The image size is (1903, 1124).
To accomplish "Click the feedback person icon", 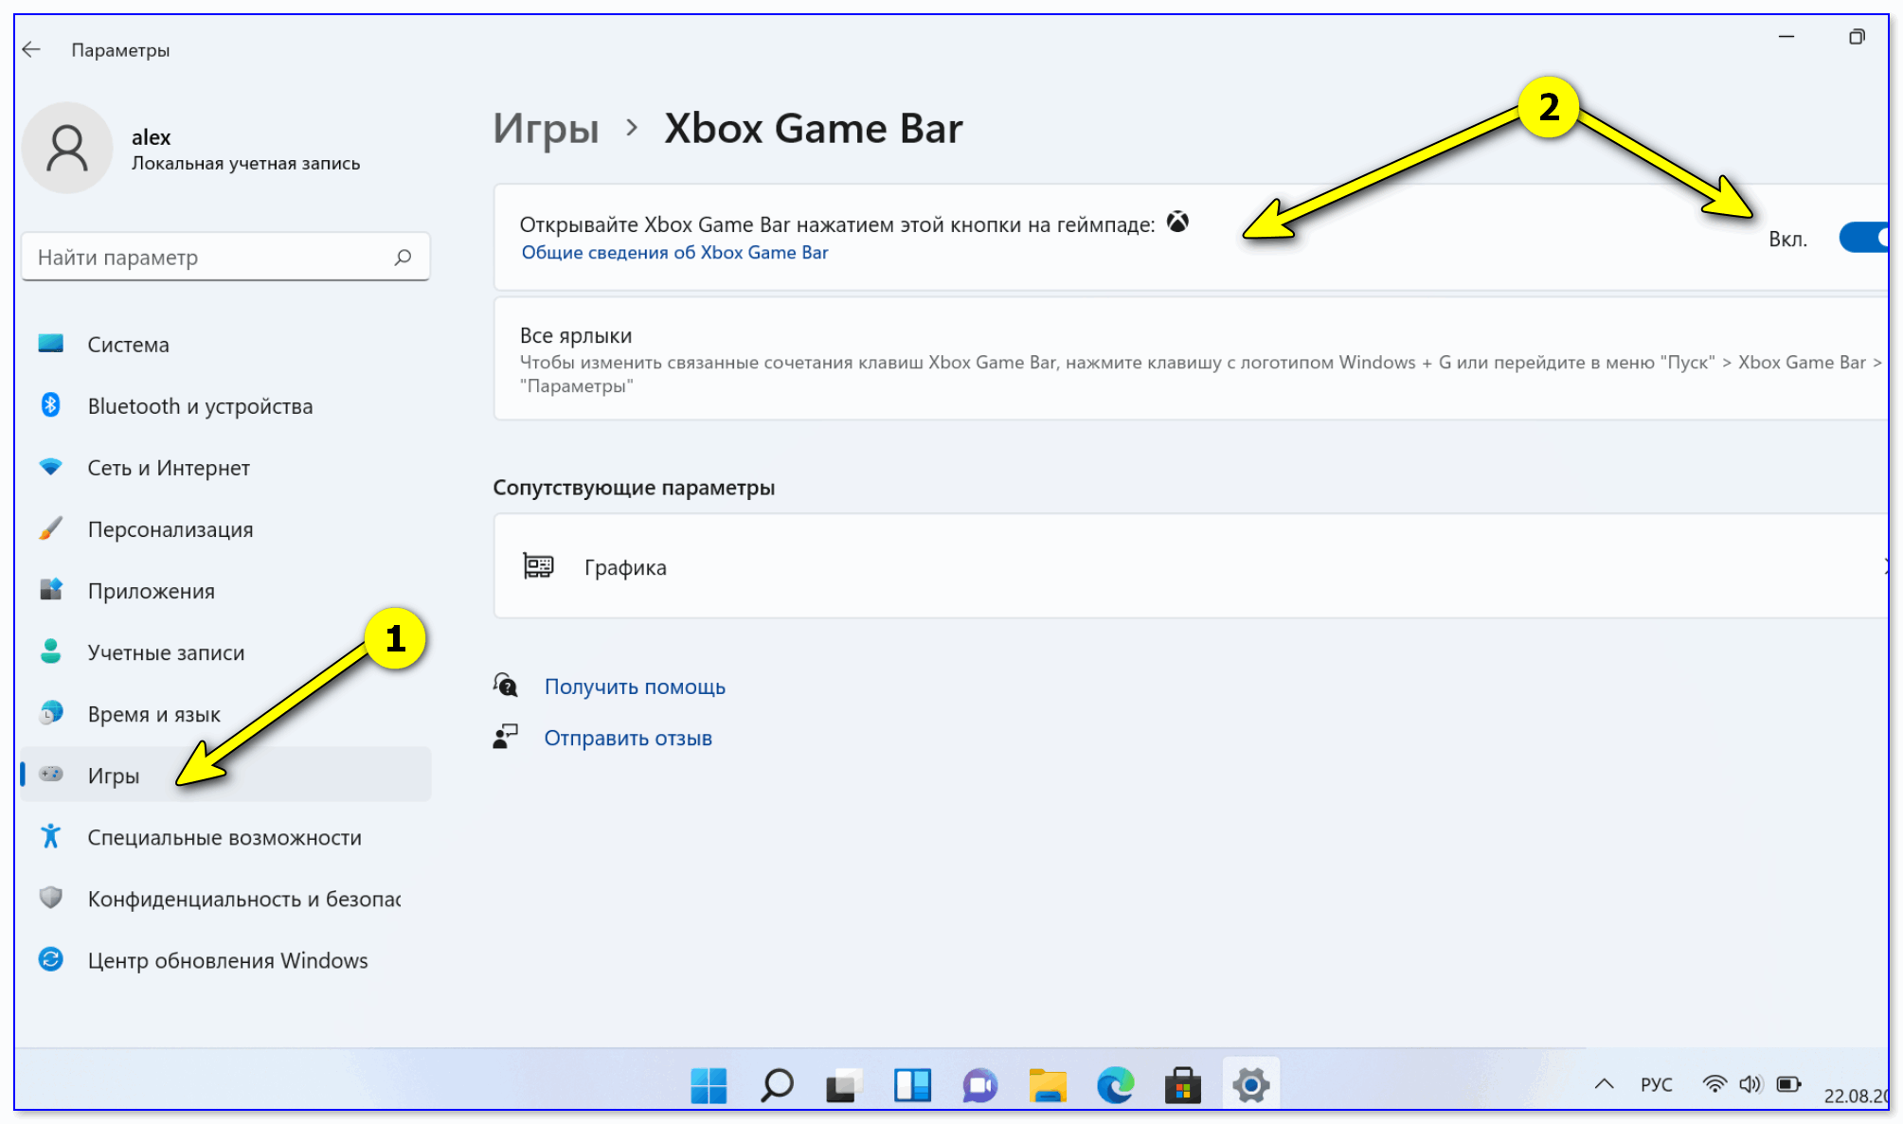I will click(x=506, y=737).
